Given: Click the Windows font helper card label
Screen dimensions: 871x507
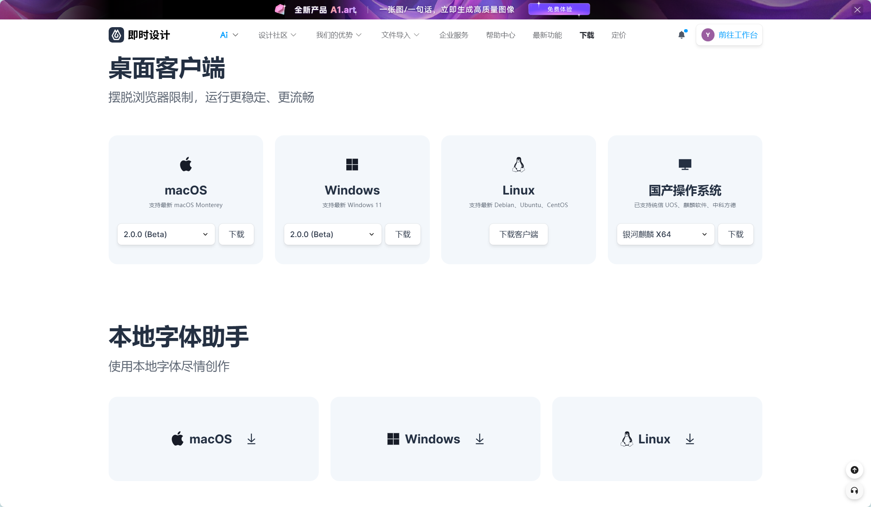Looking at the screenshot, I should [432, 439].
